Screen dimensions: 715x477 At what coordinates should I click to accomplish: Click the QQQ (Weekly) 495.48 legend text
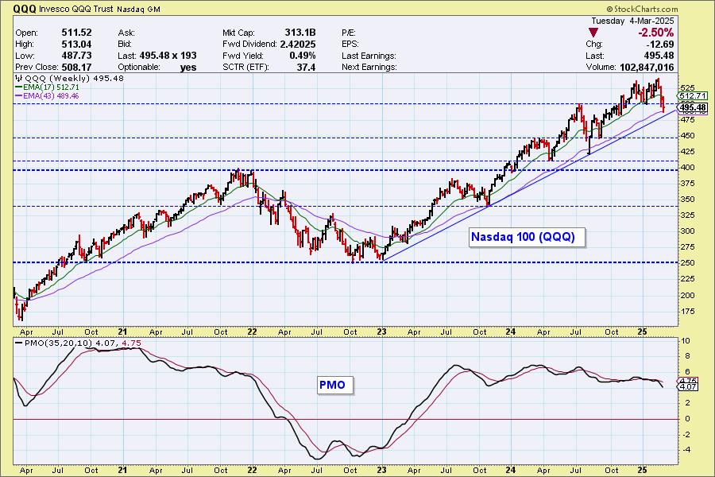(x=75, y=79)
